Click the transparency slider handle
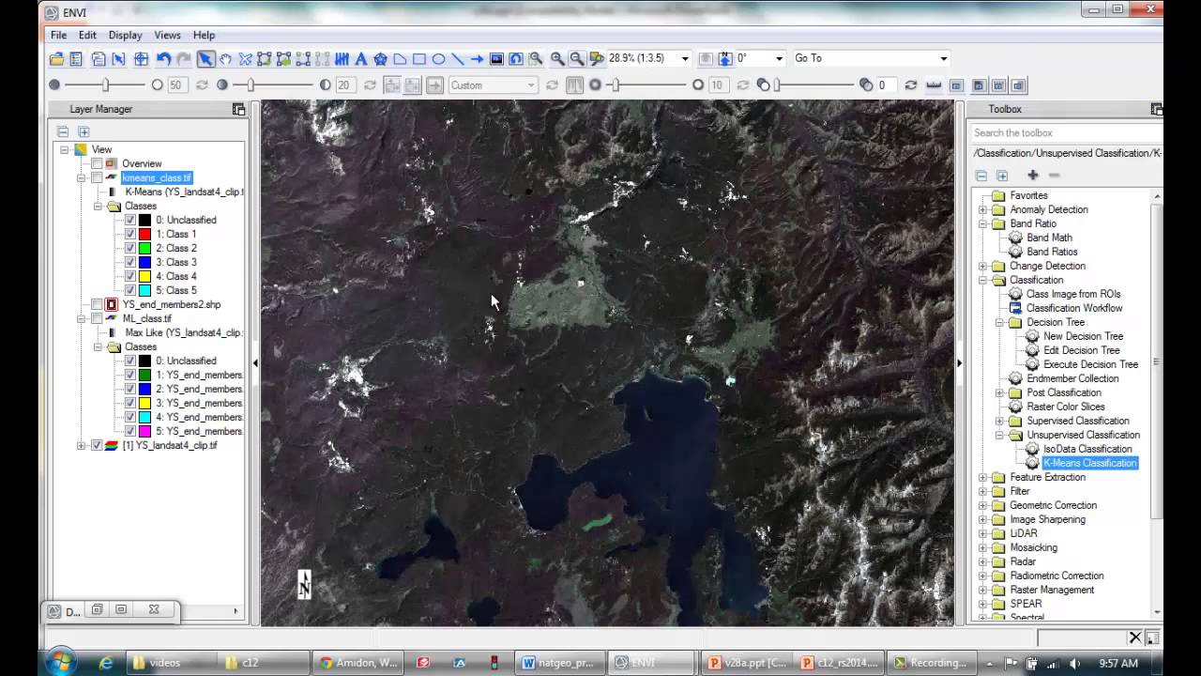 (777, 84)
